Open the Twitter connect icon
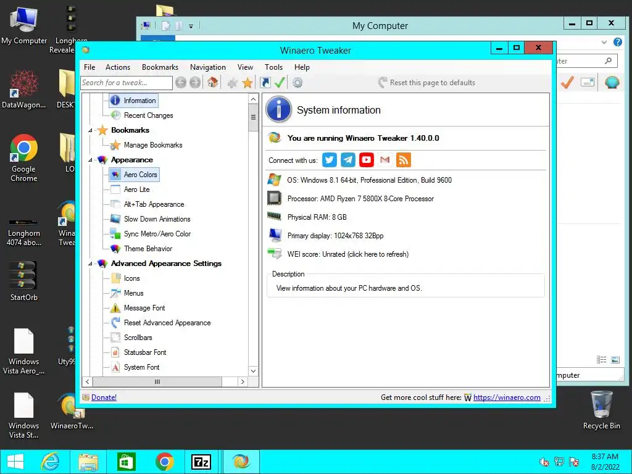Image resolution: width=632 pixels, height=474 pixels. [x=330, y=160]
